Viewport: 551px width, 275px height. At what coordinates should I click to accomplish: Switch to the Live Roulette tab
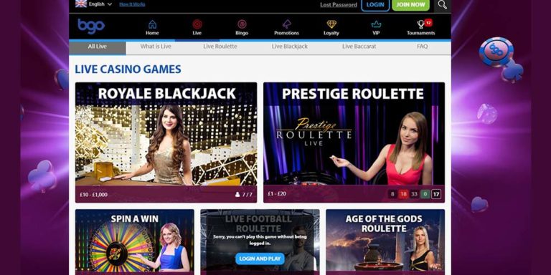pyautogui.click(x=220, y=47)
